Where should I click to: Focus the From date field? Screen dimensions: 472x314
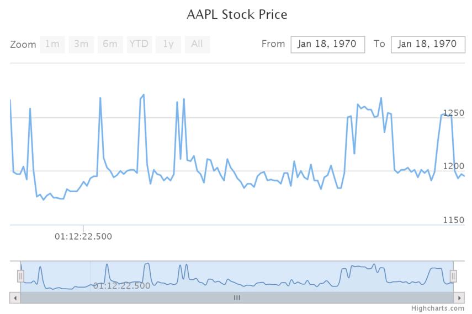pyautogui.click(x=328, y=44)
